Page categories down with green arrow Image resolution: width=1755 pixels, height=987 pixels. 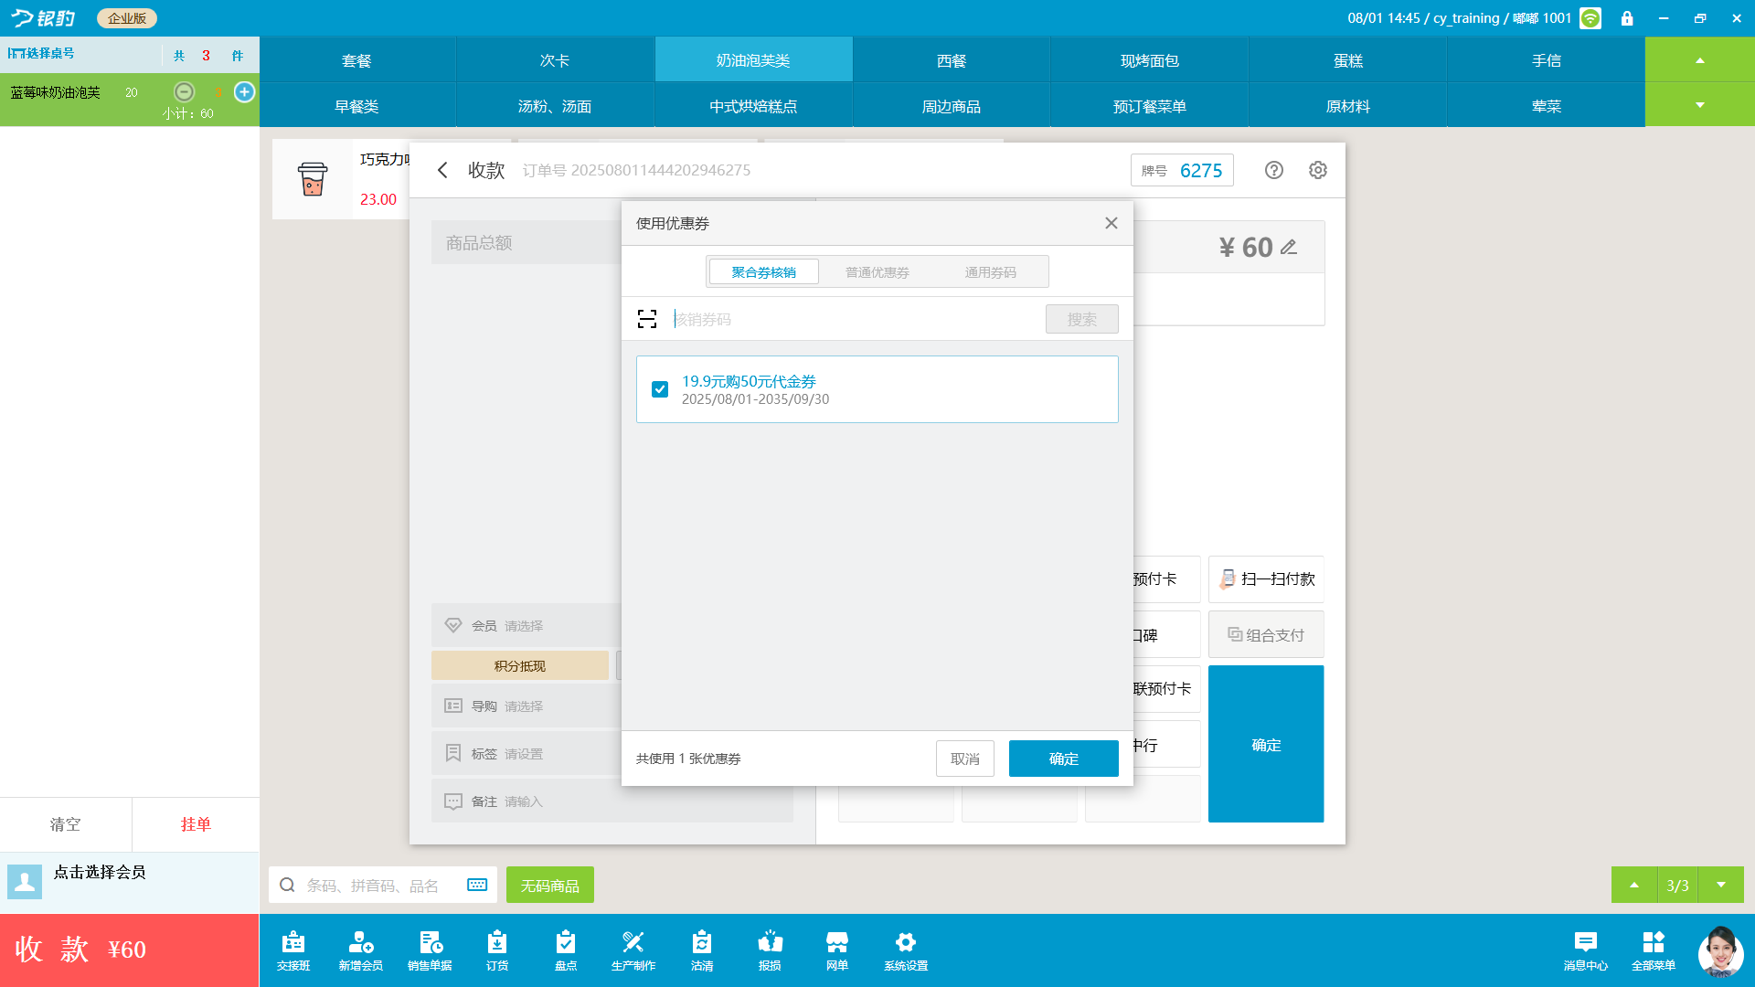[x=1700, y=105]
